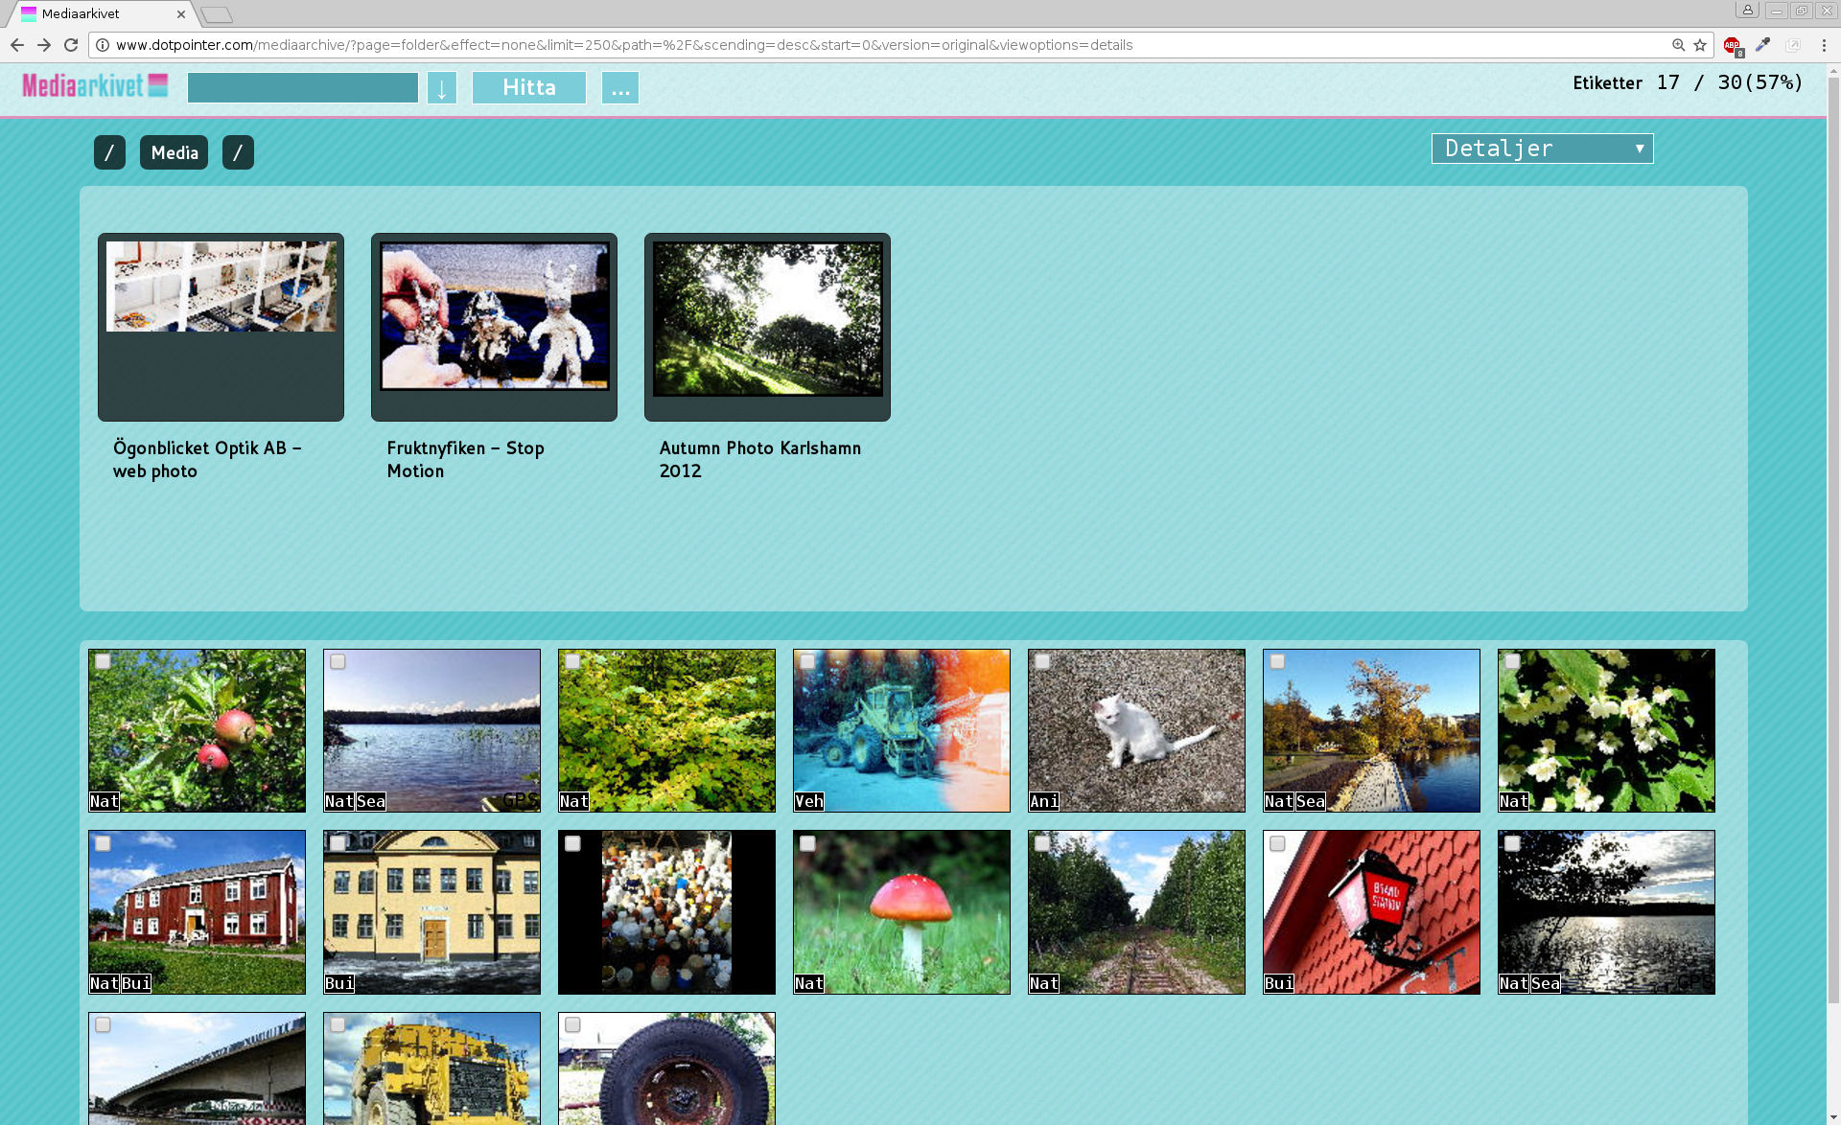The width and height of the screenshot is (1841, 1125).
Task: Click the search text input field
Action: click(302, 88)
